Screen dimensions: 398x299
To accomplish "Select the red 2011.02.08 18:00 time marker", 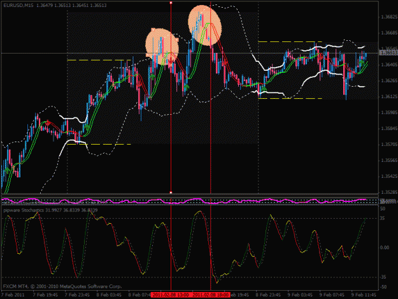I will (211, 295).
